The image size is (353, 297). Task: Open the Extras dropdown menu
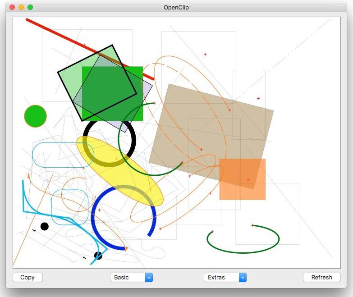(225, 278)
